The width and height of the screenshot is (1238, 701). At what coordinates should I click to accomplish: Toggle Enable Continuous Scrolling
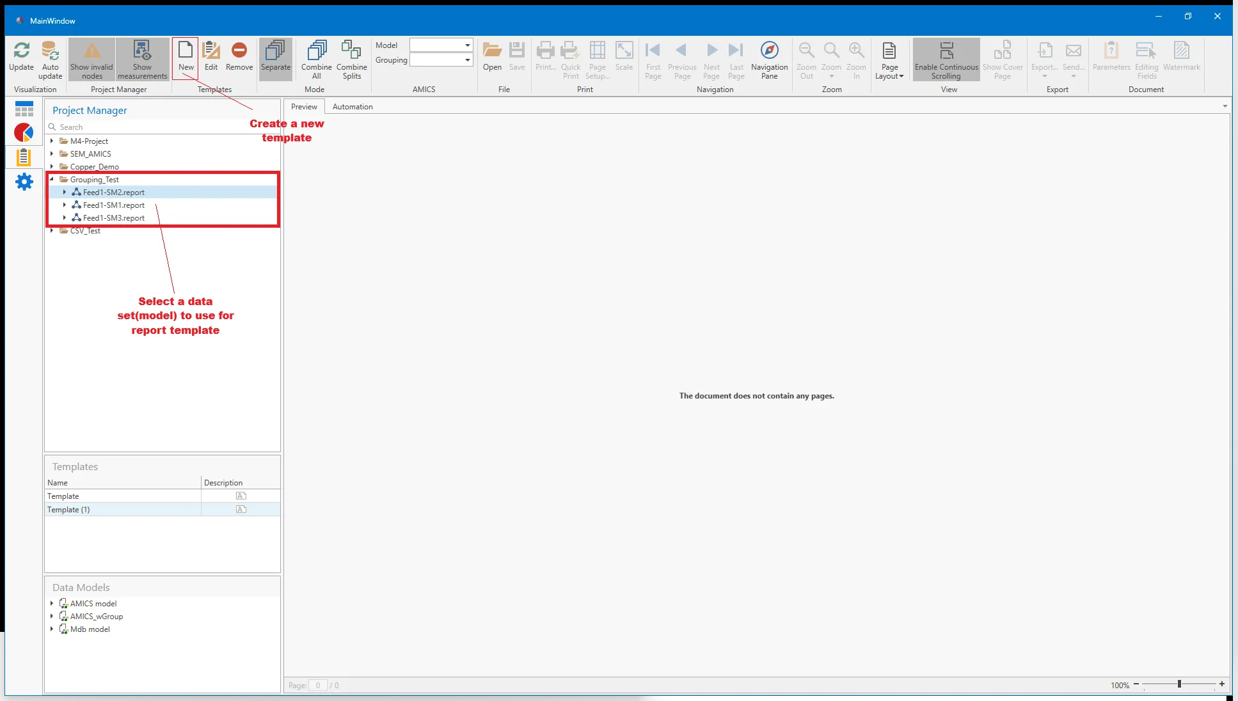[946, 58]
